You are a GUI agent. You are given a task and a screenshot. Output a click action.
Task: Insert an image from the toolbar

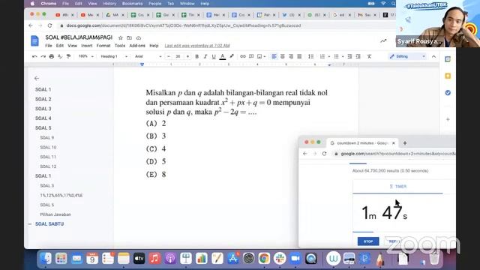click(259, 57)
